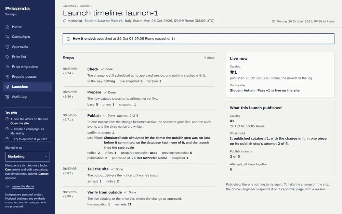342x214 pixels.
Task: Click the 'Verify from outside' step title
Action: point(104,192)
